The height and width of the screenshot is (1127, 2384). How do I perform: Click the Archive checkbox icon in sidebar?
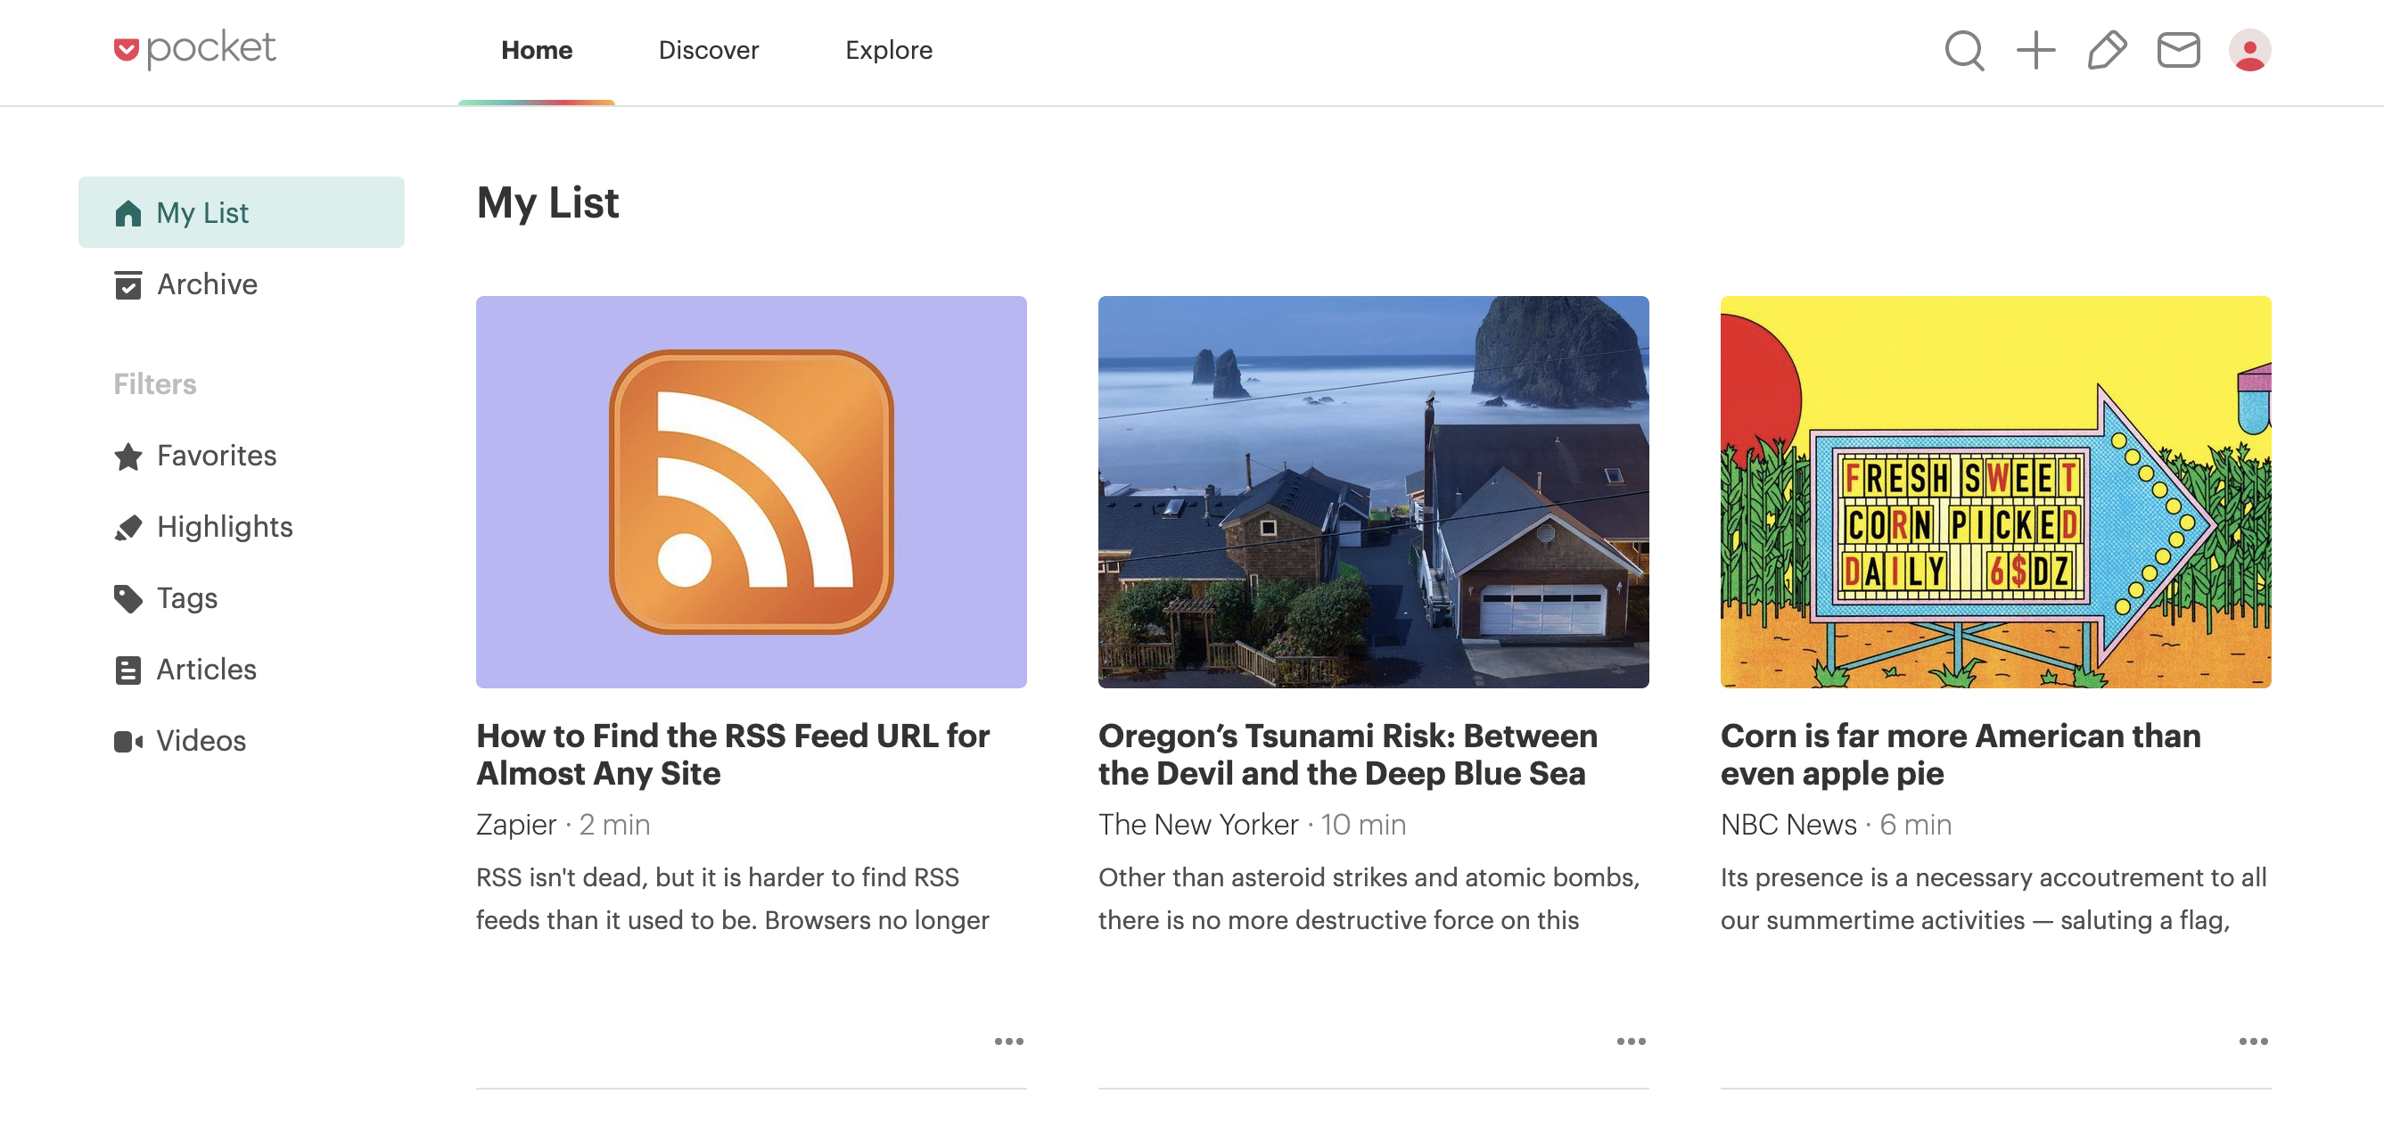tap(127, 284)
